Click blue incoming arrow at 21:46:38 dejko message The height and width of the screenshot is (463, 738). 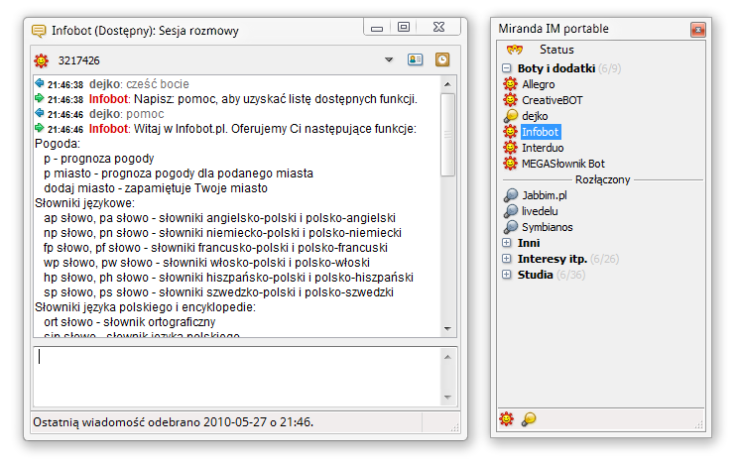click(x=40, y=83)
